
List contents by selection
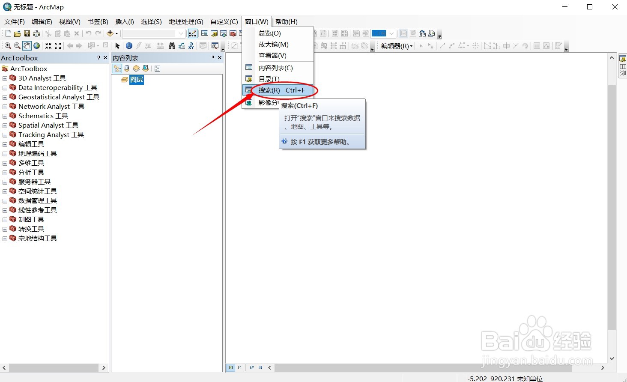pyautogui.click(x=146, y=69)
